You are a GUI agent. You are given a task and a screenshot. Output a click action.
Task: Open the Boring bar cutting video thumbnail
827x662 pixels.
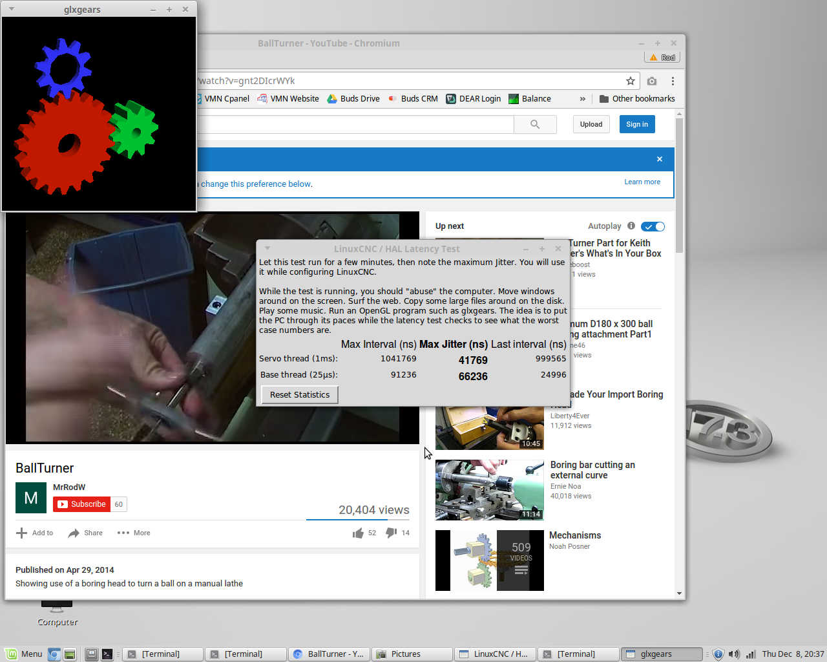tap(489, 489)
